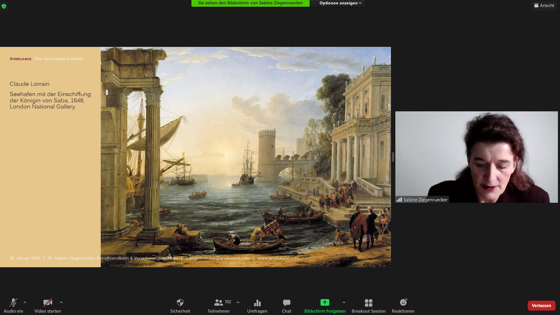This screenshot has height=315, width=560.
Task: Click the Artekuranz logo text on slide
Action: (21, 59)
